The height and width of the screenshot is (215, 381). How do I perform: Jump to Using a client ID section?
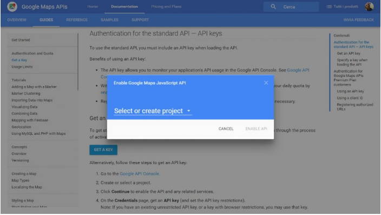(350, 98)
